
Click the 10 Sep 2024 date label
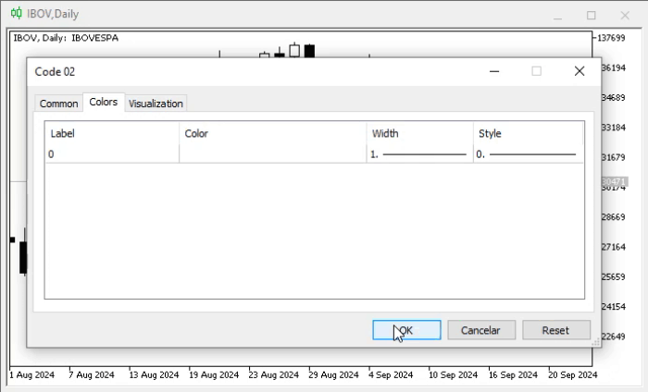click(x=453, y=374)
